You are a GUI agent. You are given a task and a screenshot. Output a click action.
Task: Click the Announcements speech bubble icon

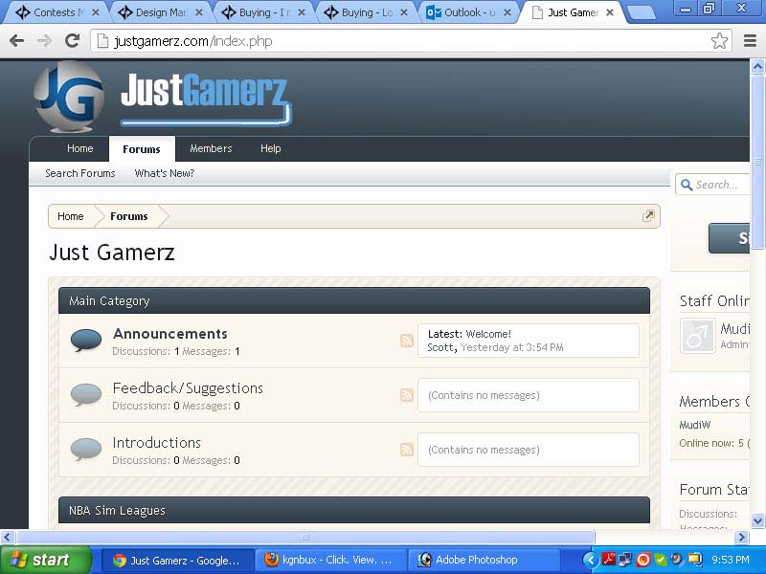point(86,341)
